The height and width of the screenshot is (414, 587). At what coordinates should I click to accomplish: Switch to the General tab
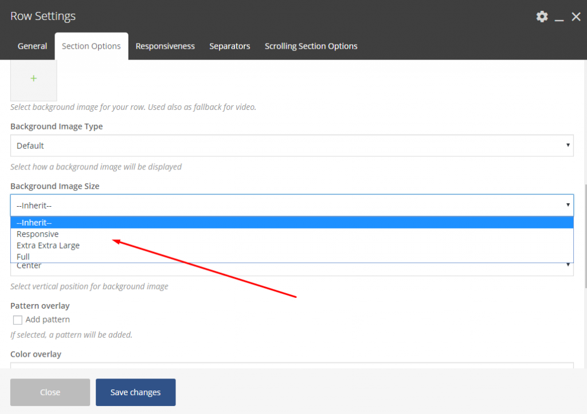(32, 46)
